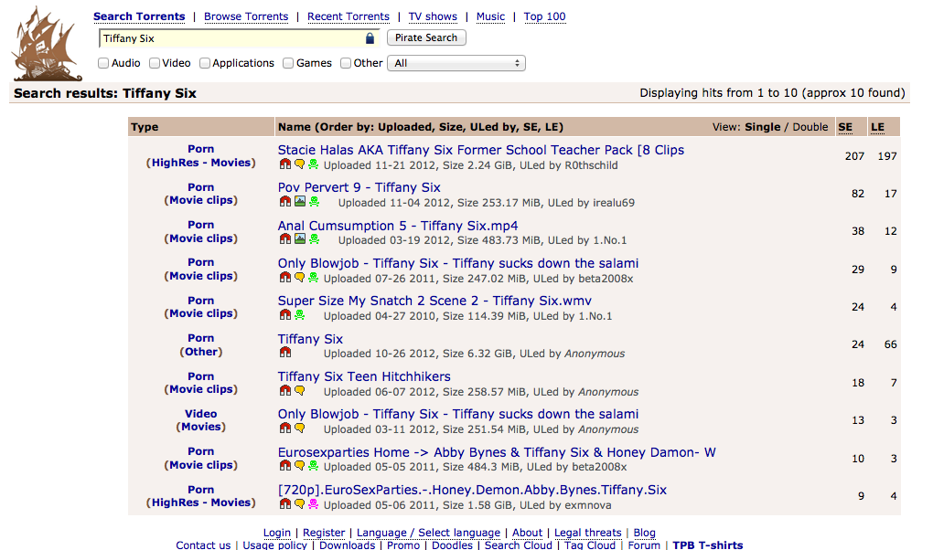Click magnet icon for the torrent uploaded 11-21 2012
Image resolution: width=933 pixels, height=550 pixels.
point(285,164)
